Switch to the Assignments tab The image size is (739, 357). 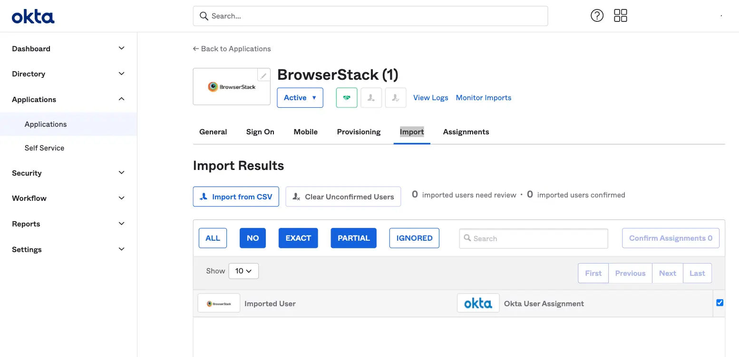tap(466, 132)
